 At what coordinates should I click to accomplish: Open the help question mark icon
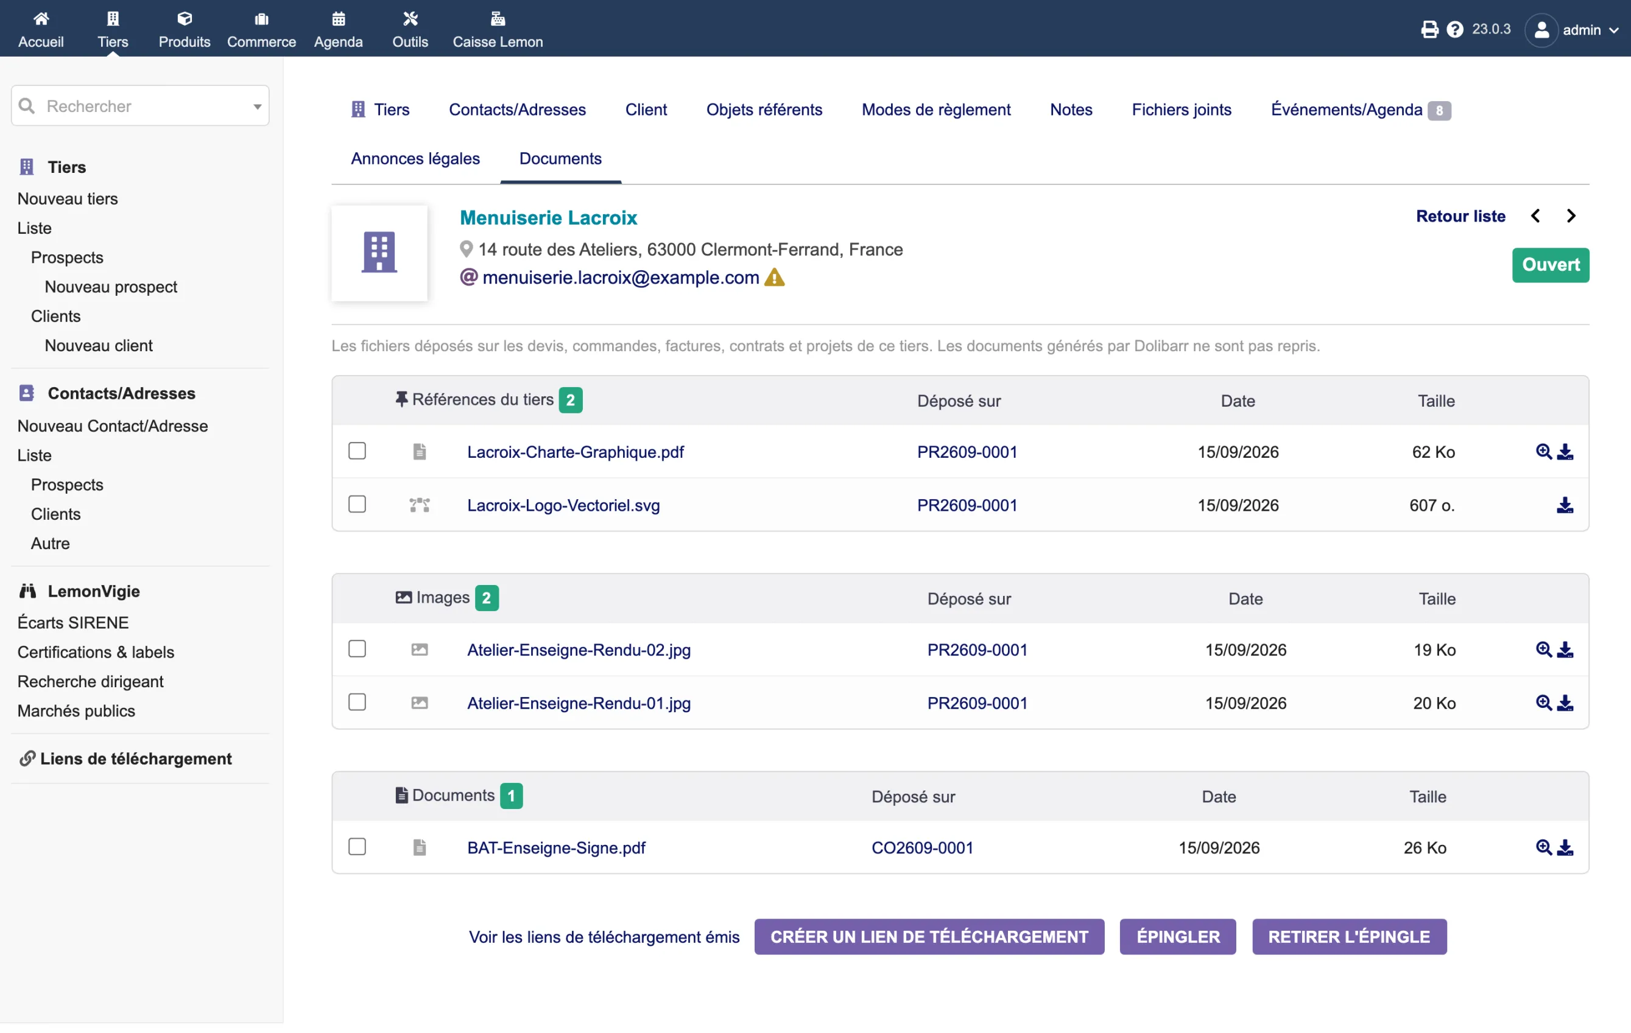click(1454, 29)
